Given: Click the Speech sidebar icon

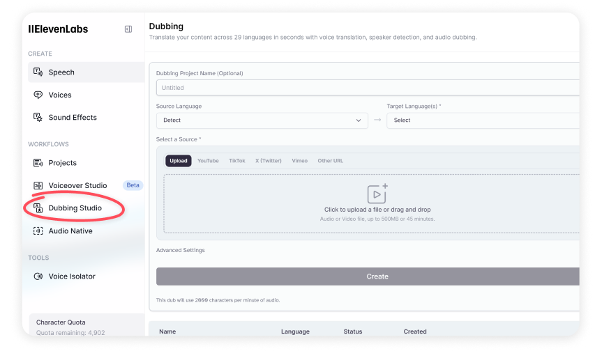Looking at the screenshot, I should pos(38,72).
